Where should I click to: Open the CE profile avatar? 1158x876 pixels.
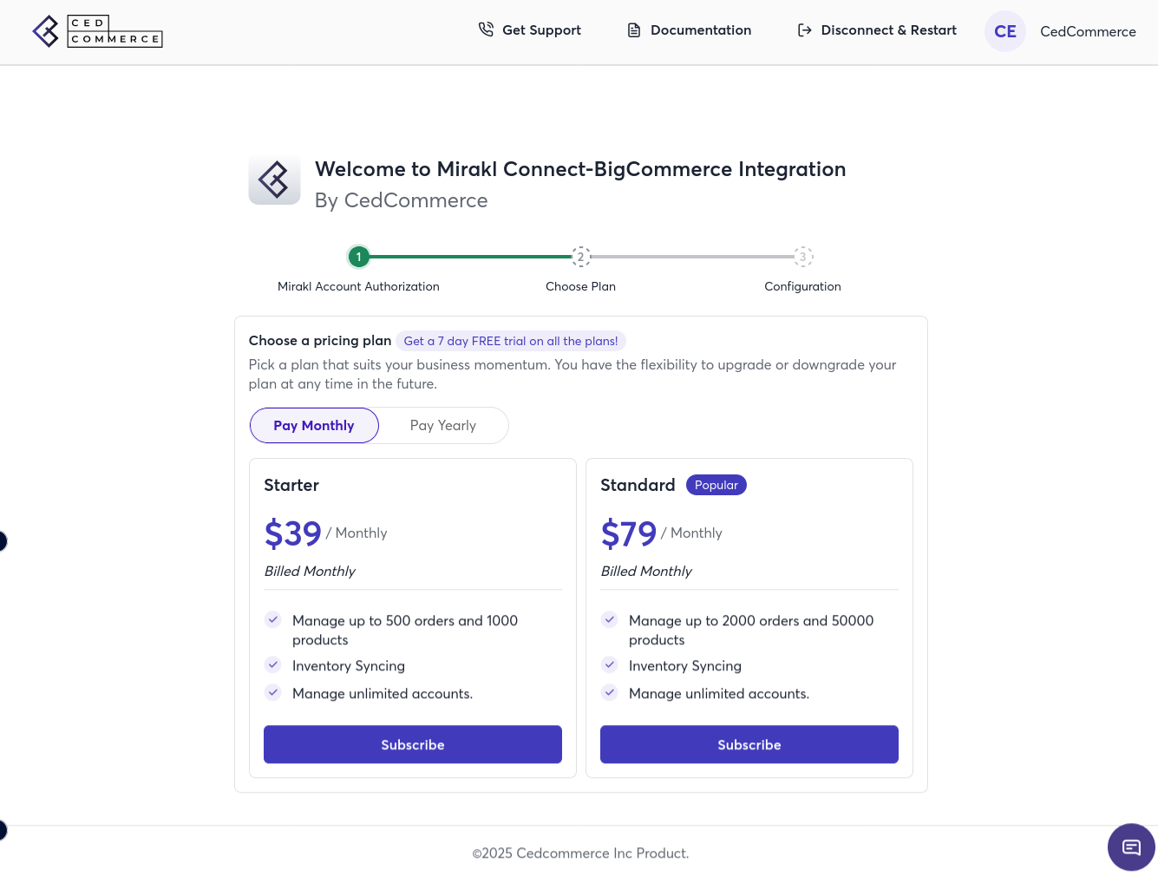point(1004,31)
